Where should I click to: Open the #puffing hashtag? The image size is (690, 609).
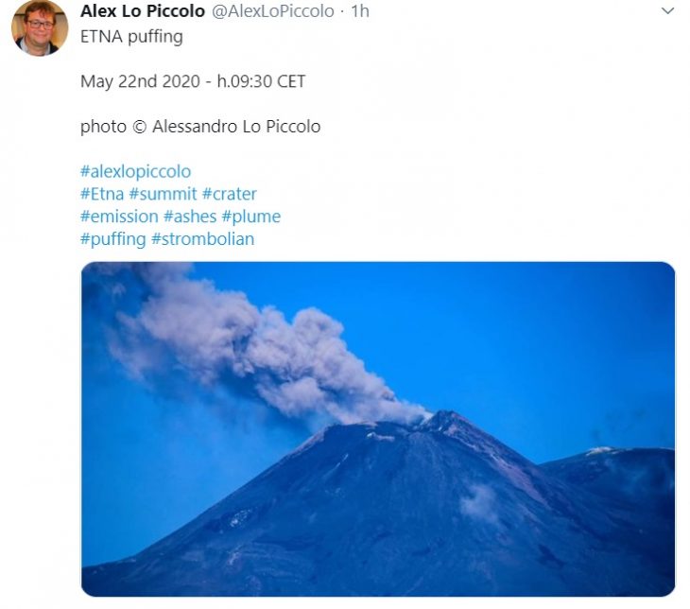(x=113, y=239)
